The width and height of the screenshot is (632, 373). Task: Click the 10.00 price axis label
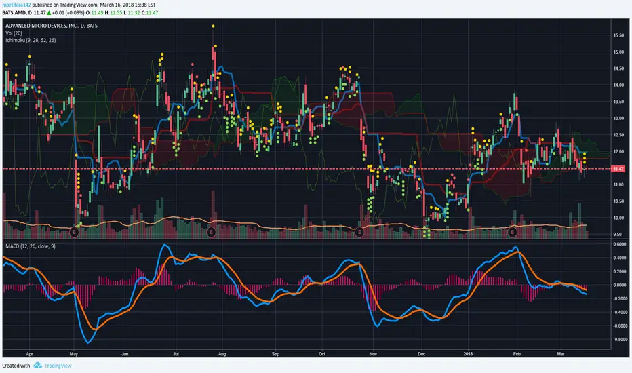[x=618, y=218]
